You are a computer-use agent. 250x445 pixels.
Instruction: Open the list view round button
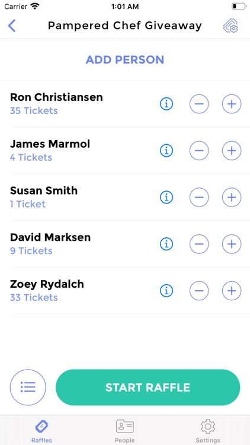(28, 387)
